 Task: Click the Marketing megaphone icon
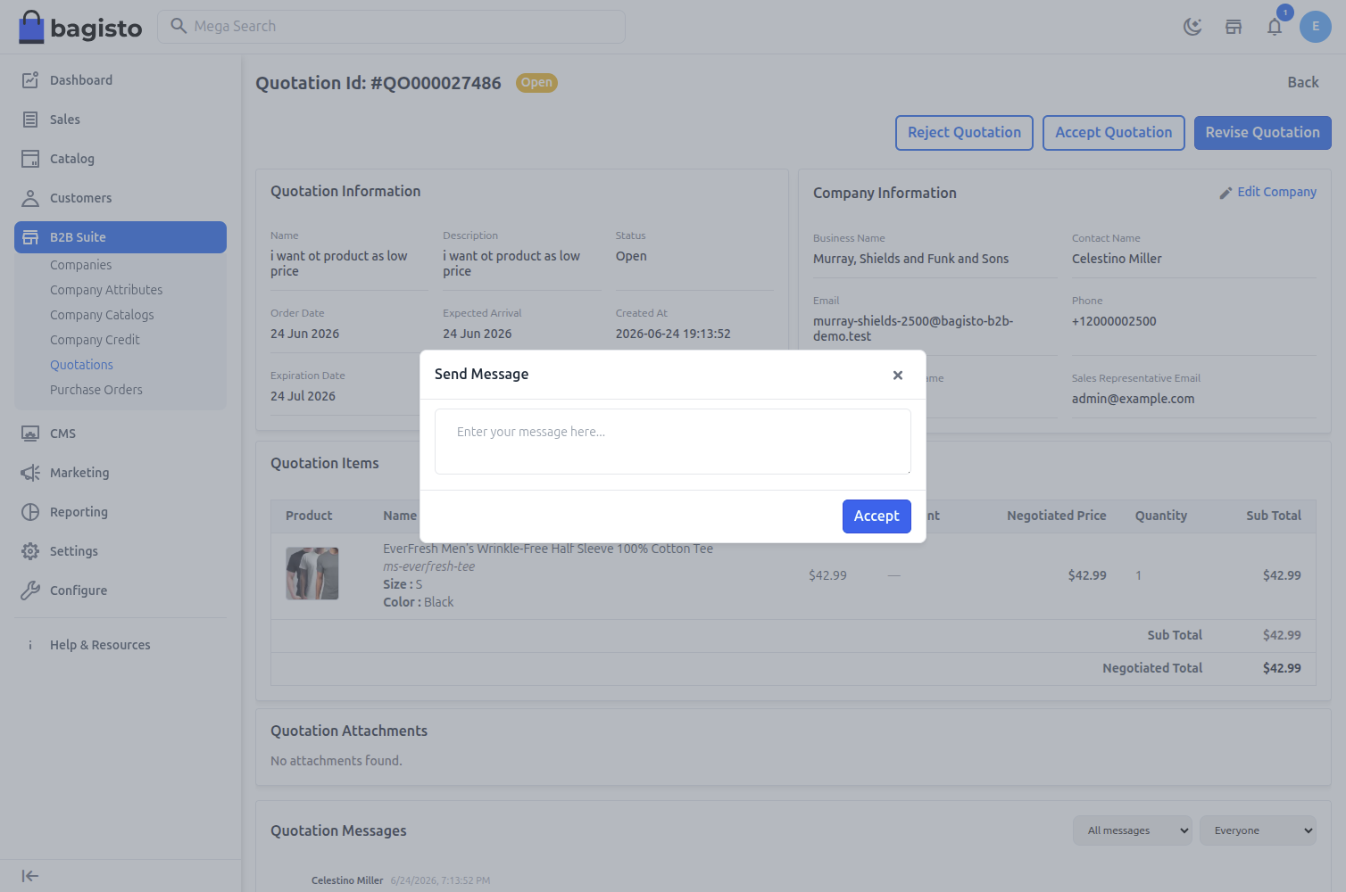click(x=30, y=473)
